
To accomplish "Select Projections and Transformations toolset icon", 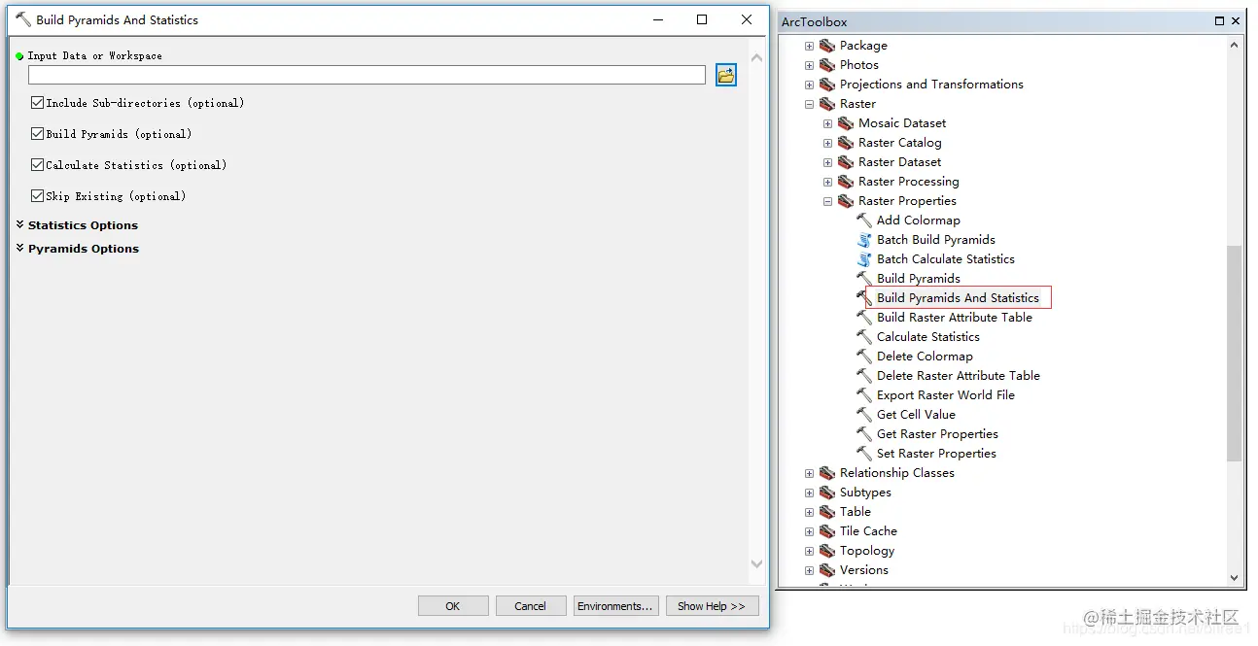I will [x=827, y=85].
